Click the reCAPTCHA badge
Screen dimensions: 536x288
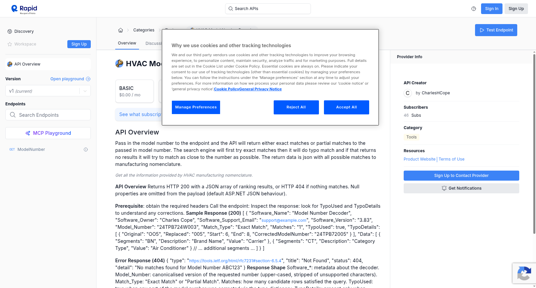tap(524, 273)
